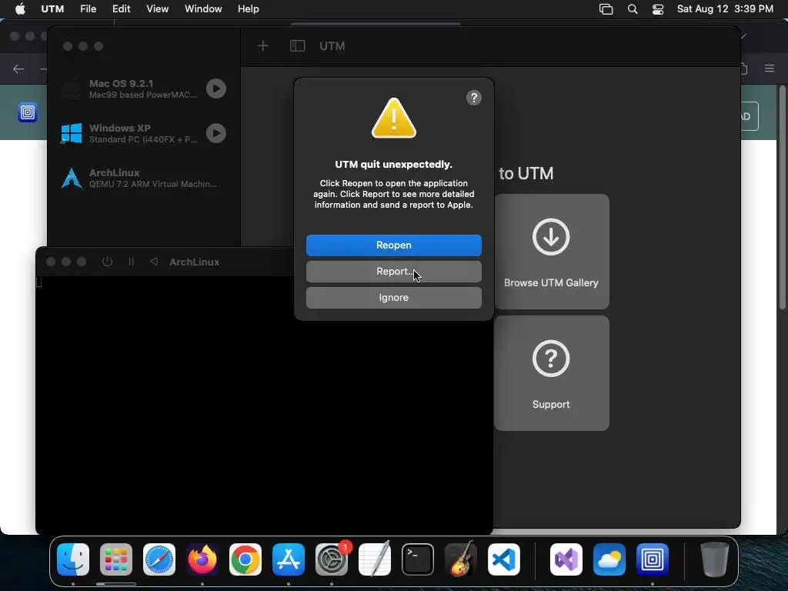
Task: Open the Edit menu
Action: pos(121,9)
